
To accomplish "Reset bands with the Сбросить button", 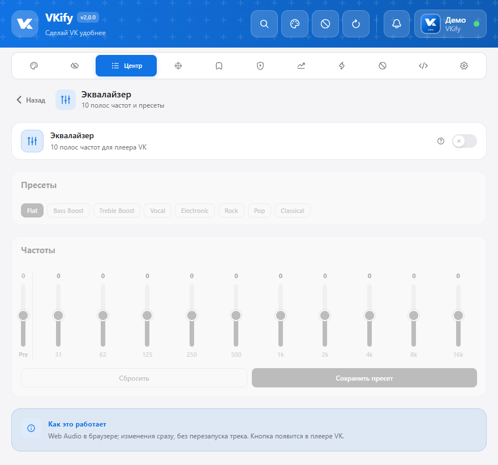I will [134, 378].
